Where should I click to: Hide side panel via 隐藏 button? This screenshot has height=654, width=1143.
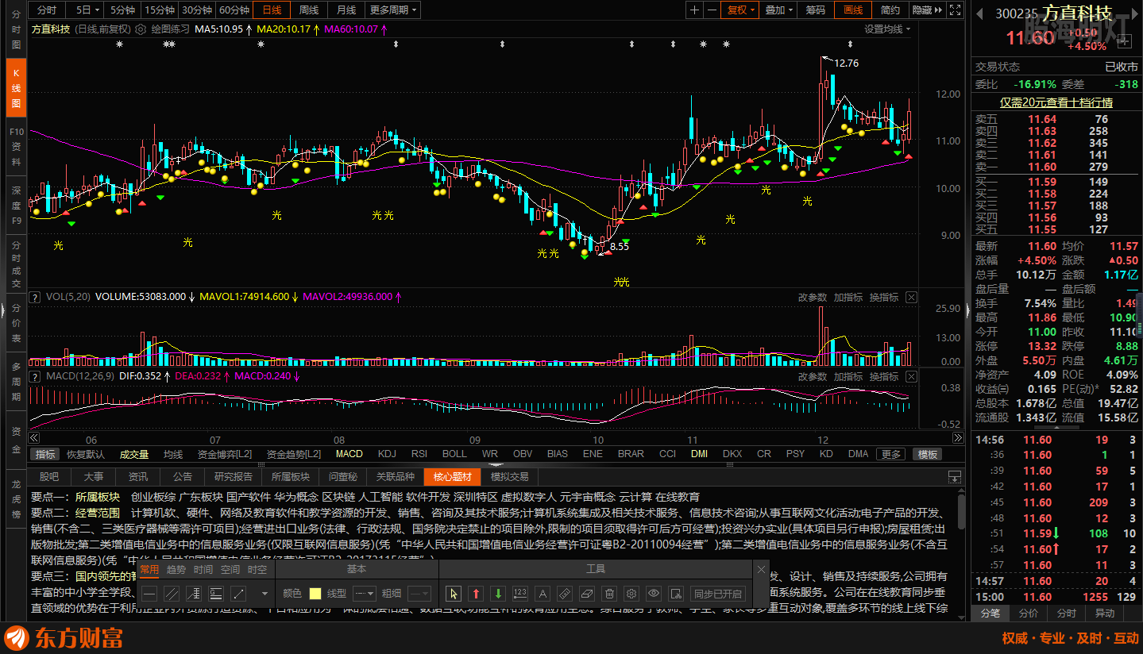926,10
